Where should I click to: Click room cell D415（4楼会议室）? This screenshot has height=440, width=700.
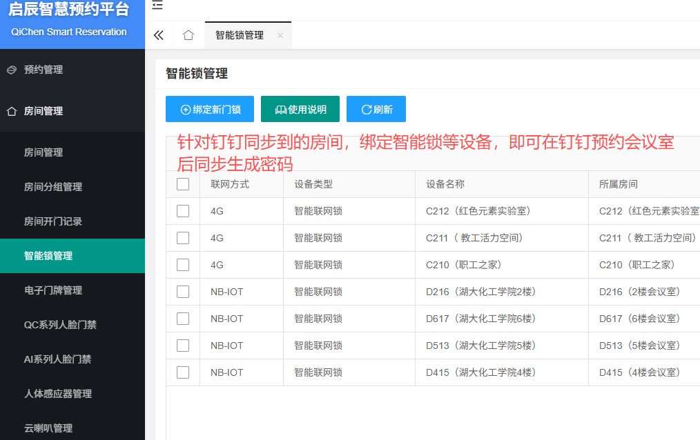click(641, 372)
